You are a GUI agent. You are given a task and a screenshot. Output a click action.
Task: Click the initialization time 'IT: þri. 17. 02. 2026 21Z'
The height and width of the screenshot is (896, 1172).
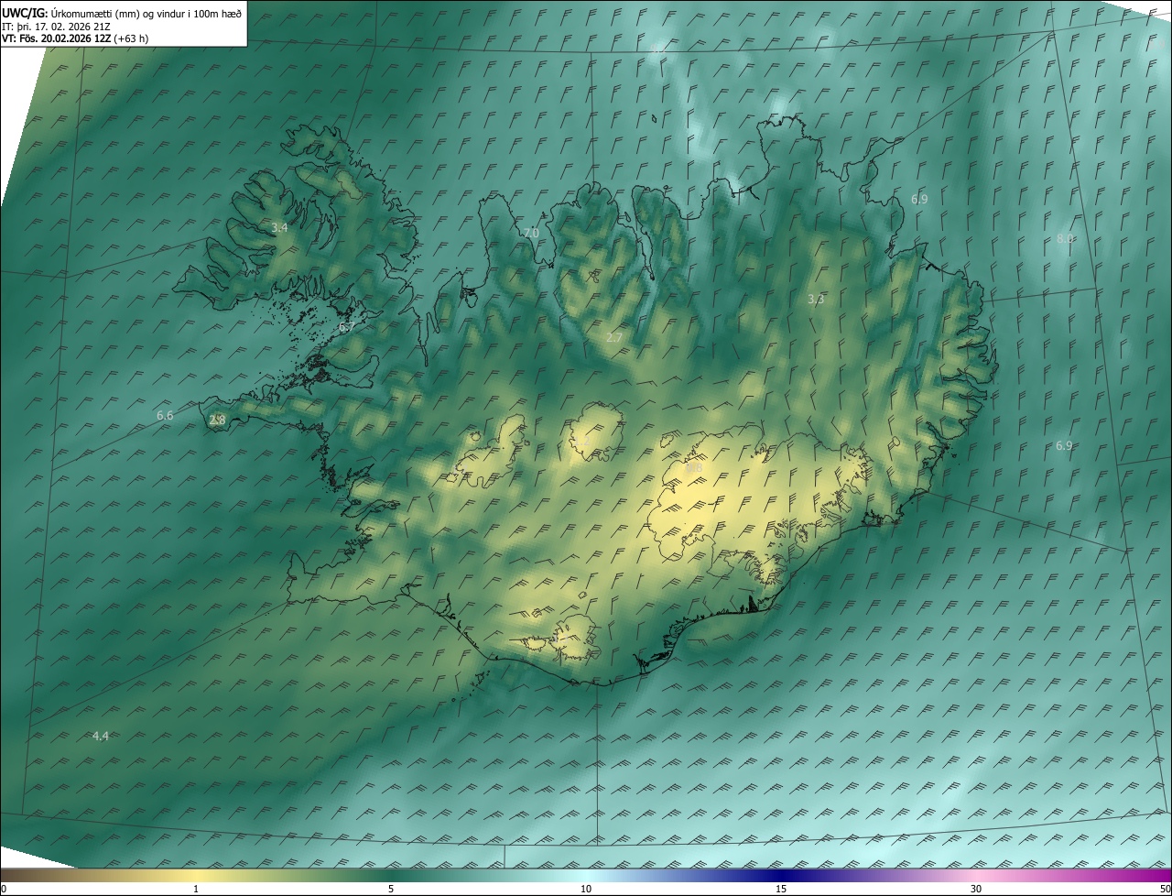(58, 26)
